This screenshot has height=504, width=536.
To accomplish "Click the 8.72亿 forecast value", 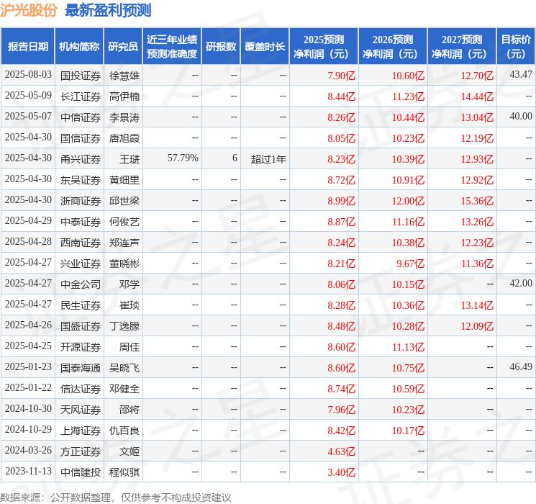I will (341, 180).
